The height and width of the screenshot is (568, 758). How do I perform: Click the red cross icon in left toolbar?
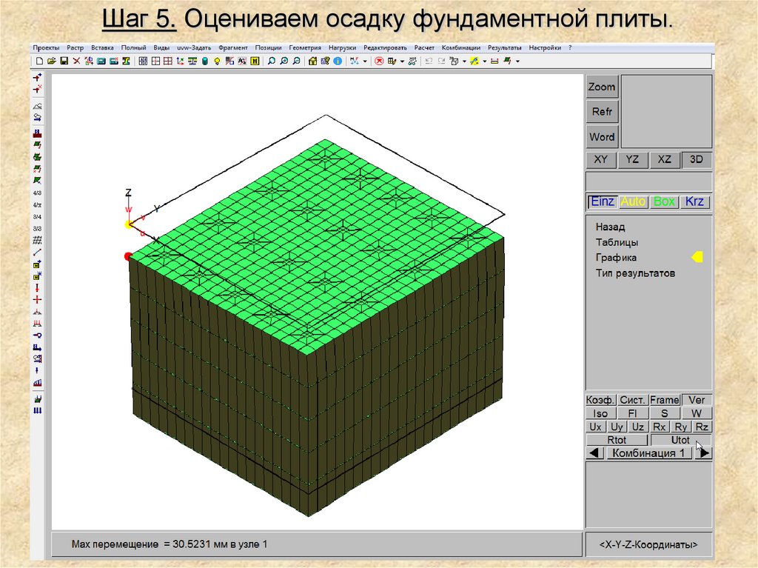37,299
